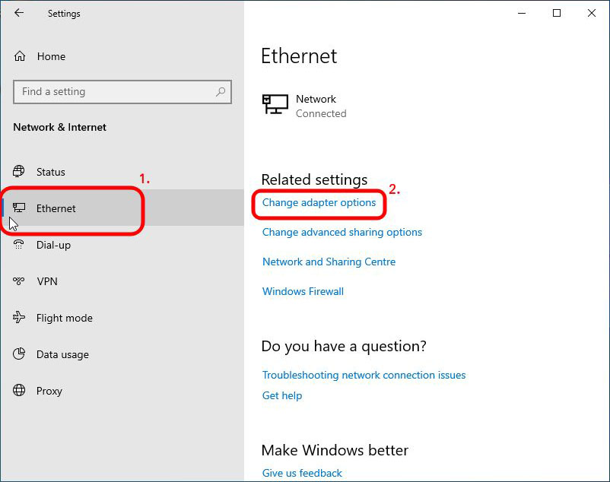Click the Get help link

tap(282, 395)
